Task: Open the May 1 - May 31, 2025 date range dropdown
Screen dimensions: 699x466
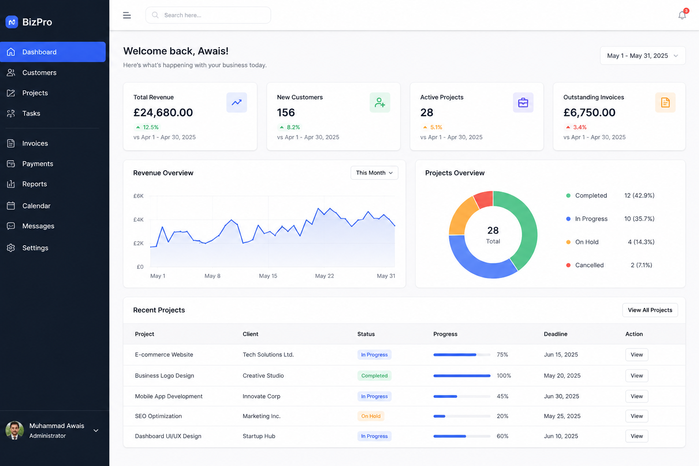Action: point(643,56)
